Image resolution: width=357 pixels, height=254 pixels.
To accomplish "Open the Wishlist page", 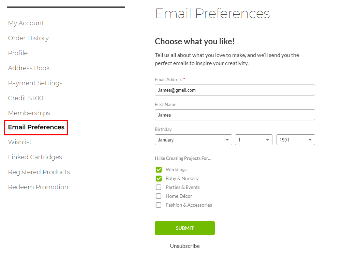I will (x=20, y=142).
